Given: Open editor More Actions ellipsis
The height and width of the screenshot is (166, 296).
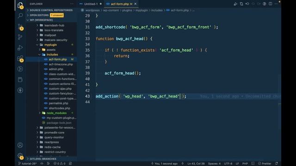Looking at the screenshot, I should click(x=276, y=4).
